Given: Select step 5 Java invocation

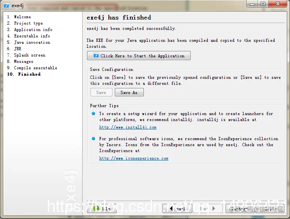Looking at the screenshot, I should 29,42.
